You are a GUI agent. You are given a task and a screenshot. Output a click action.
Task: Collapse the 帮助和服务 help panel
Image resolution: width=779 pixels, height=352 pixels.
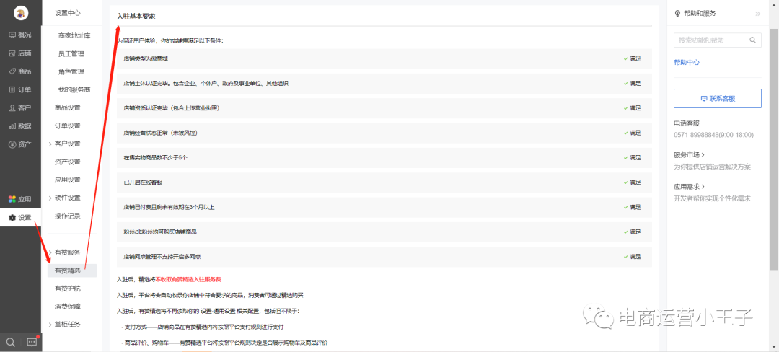(757, 14)
